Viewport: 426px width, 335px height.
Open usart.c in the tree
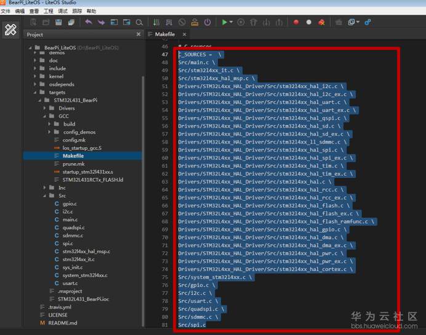point(70,283)
